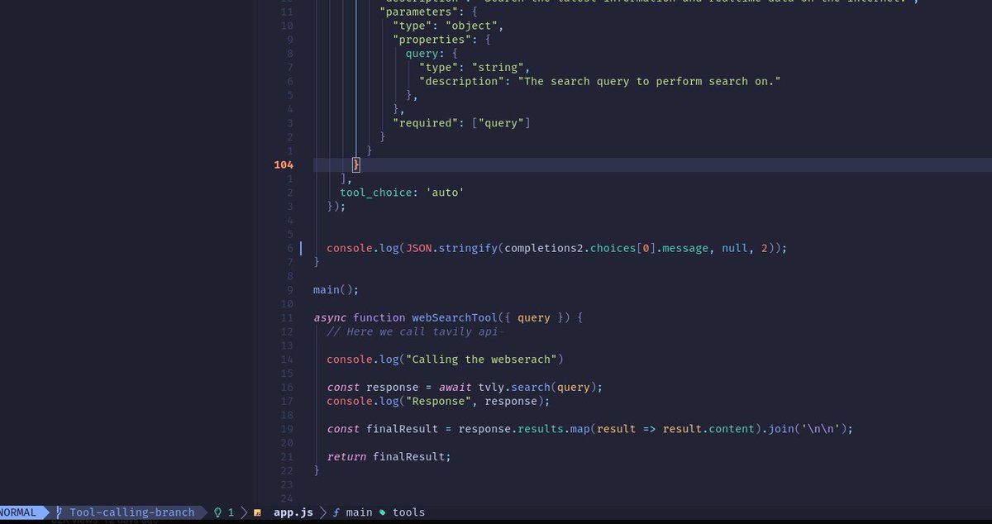Select the tools breadcrumb segment
The width and height of the screenshot is (992, 524).
pyautogui.click(x=408, y=512)
